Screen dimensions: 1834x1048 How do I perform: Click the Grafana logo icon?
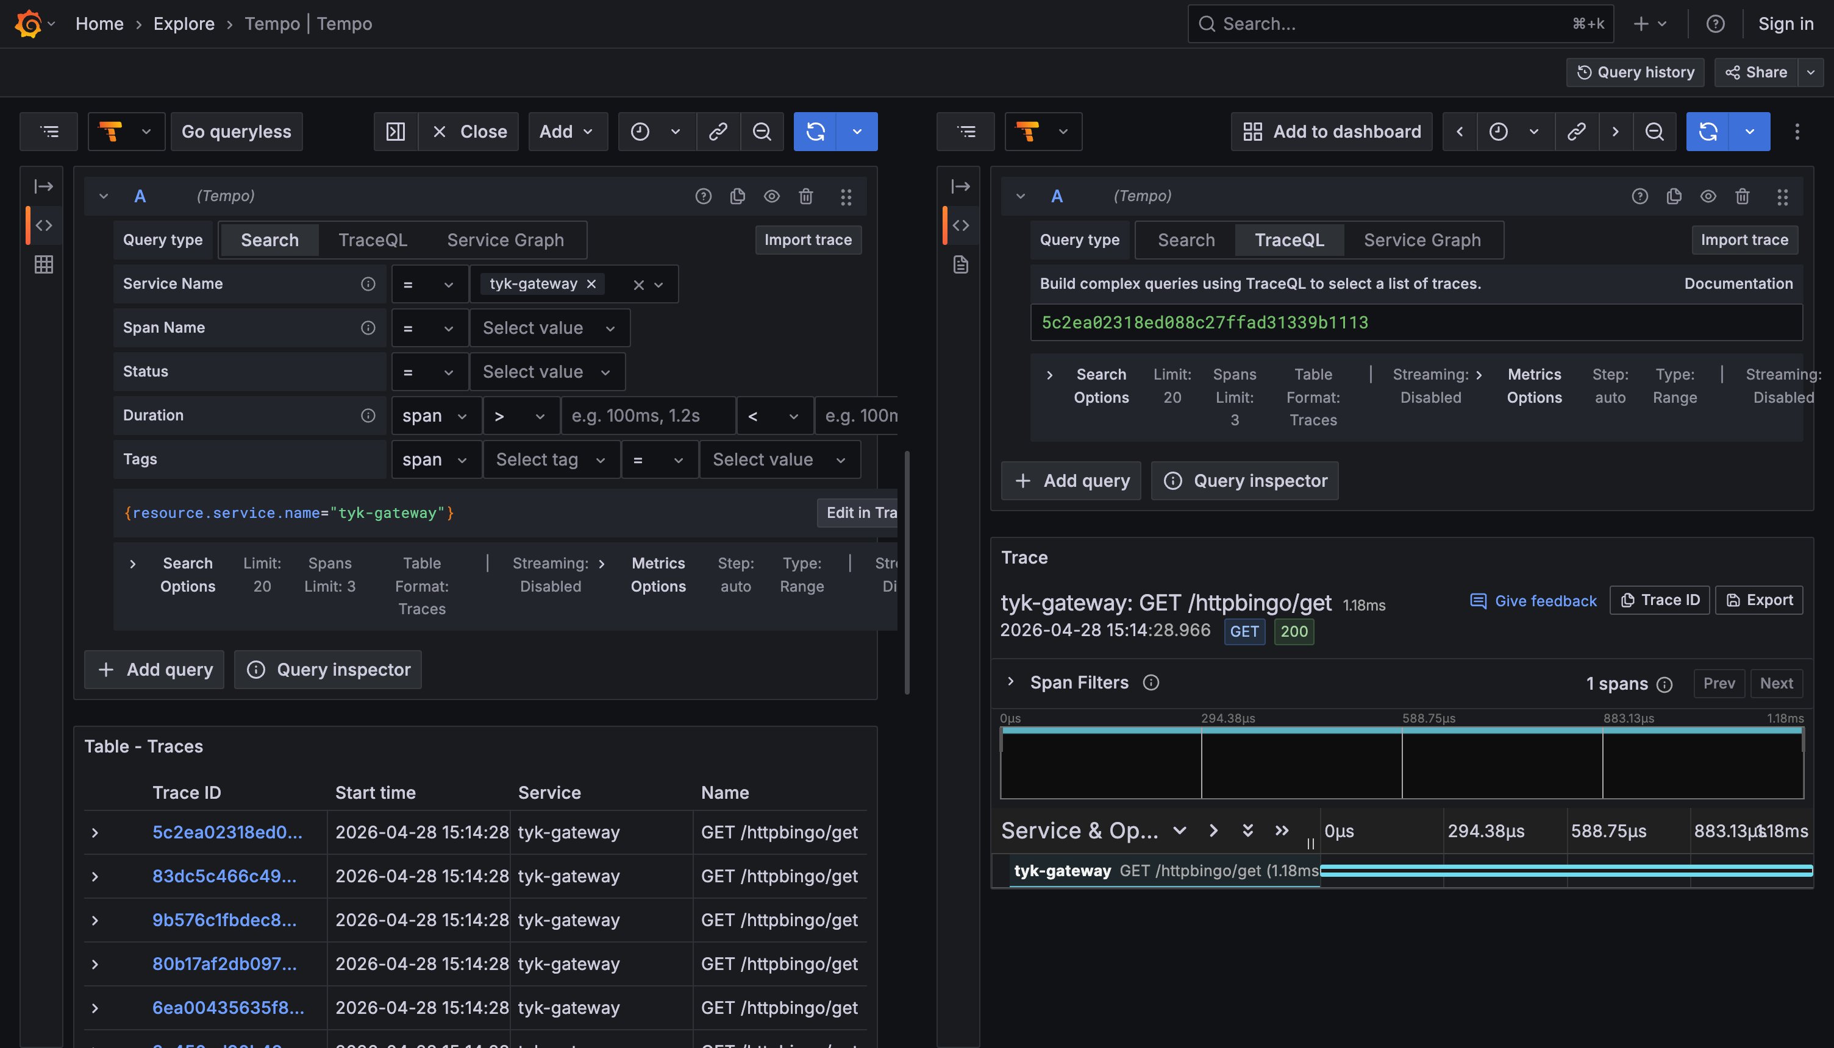pos(29,24)
